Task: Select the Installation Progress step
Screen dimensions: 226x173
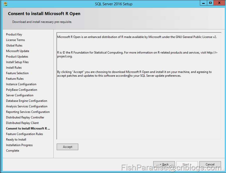Action: [x=19, y=145]
